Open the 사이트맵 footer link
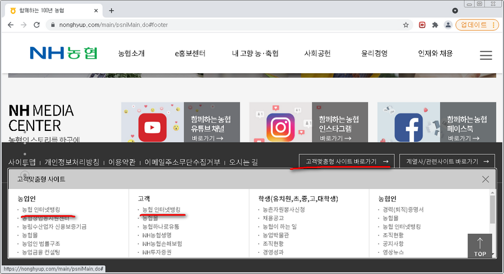The image size is (504, 274). click(x=22, y=162)
